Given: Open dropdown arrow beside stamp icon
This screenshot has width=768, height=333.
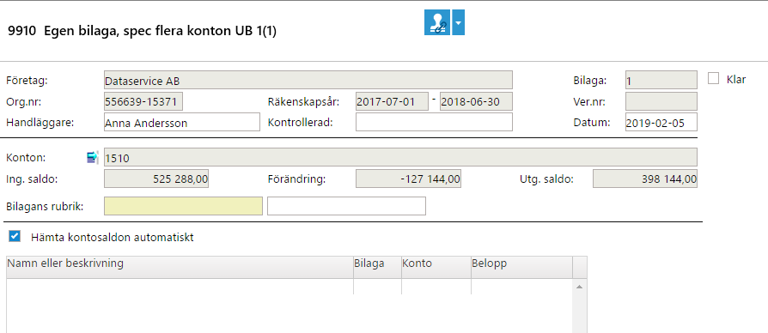Looking at the screenshot, I should pyautogui.click(x=458, y=22).
